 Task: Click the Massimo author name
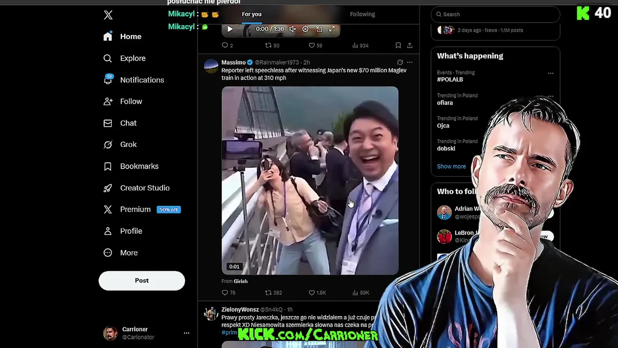[x=234, y=62]
